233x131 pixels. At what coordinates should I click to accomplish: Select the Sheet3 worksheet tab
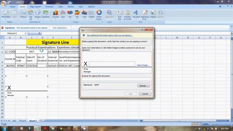(33, 121)
